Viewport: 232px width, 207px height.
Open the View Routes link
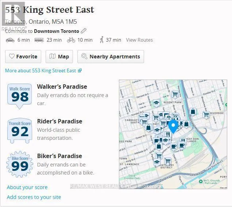(139, 40)
